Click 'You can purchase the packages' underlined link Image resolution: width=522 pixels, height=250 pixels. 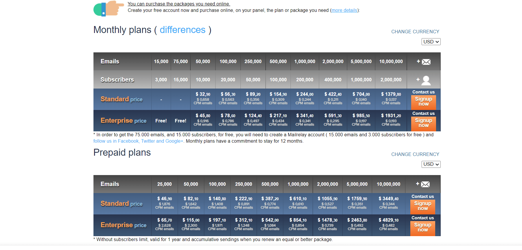[x=179, y=4]
